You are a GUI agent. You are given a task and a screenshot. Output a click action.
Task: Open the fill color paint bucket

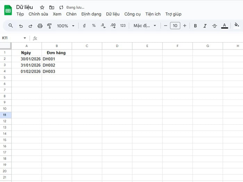pyautogui.click(x=237, y=25)
